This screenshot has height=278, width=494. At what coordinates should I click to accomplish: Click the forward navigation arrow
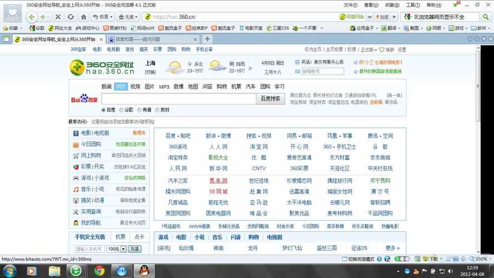43,17
